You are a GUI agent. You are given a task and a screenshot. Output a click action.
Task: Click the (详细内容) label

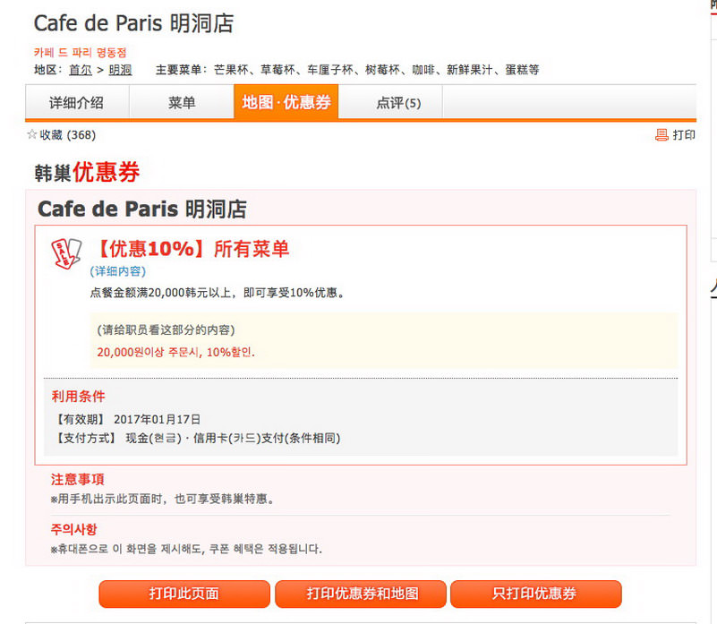(x=118, y=271)
